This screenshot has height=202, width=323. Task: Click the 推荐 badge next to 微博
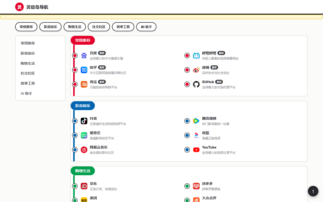tap(214, 67)
